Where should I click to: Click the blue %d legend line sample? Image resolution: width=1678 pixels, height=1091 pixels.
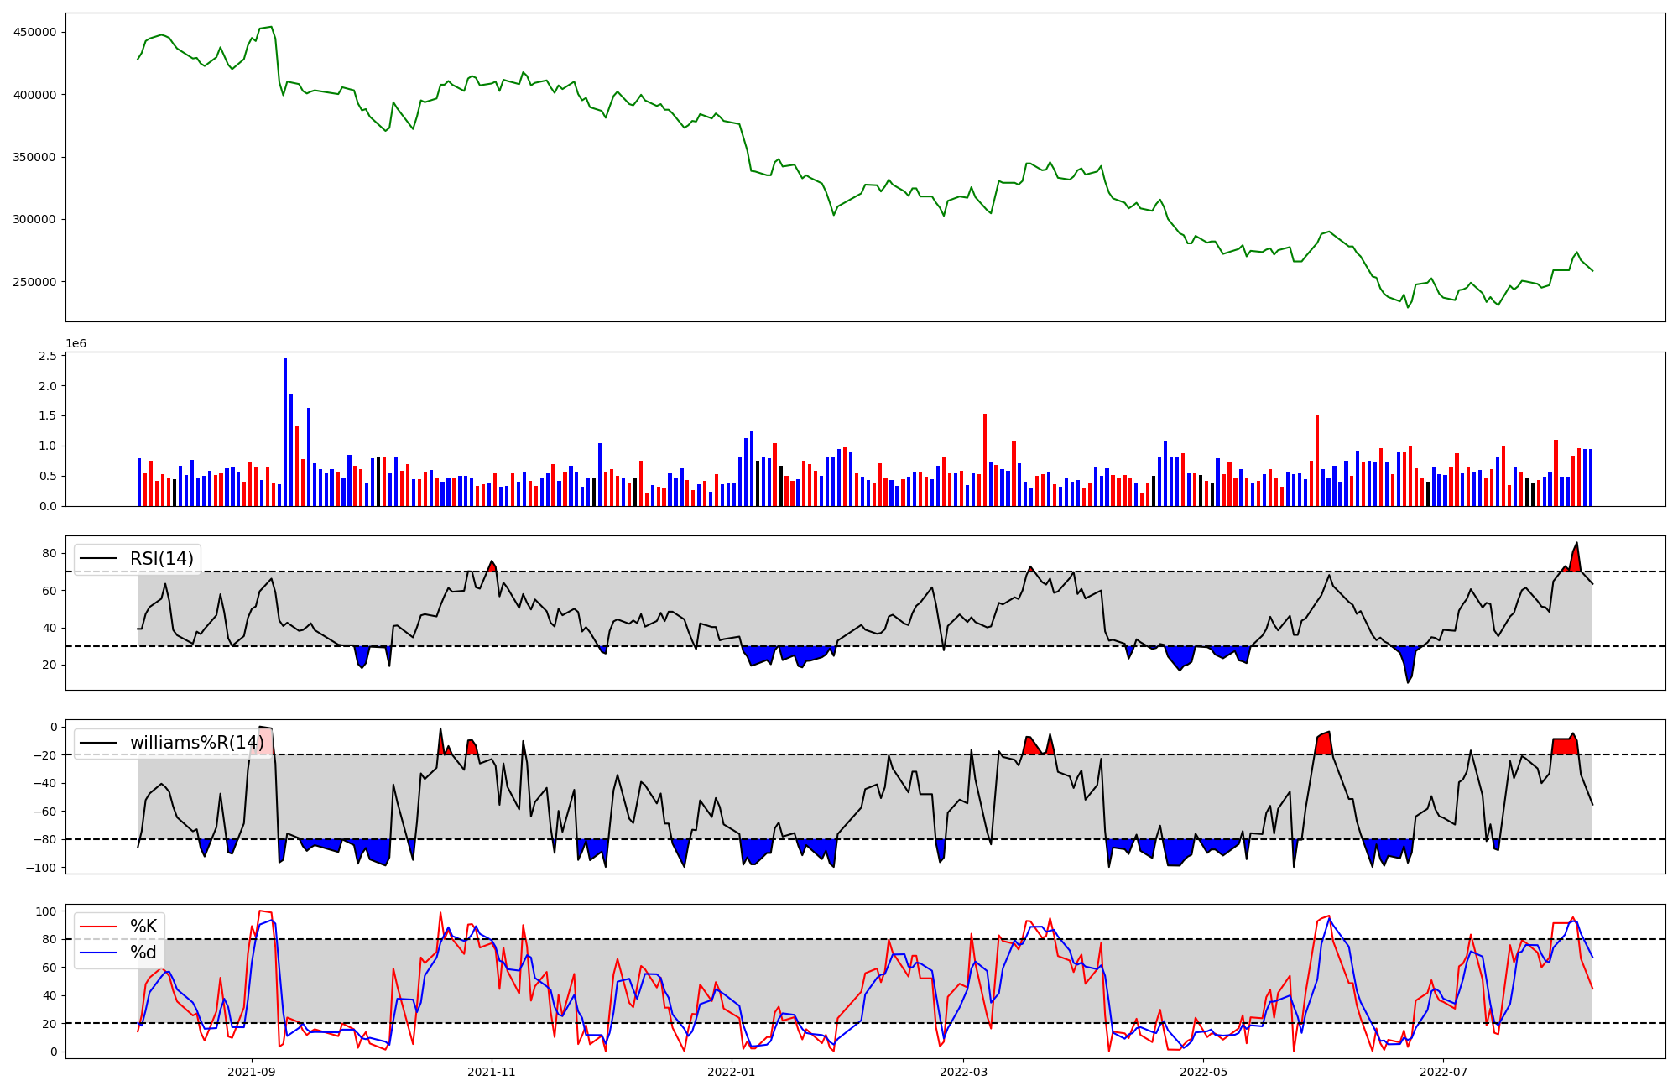(99, 953)
